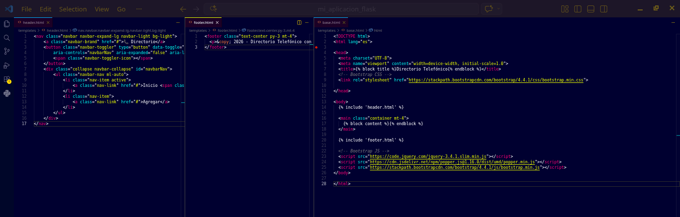
Task: Open more actions for the footer.html editor group
Action: [x=307, y=23]
